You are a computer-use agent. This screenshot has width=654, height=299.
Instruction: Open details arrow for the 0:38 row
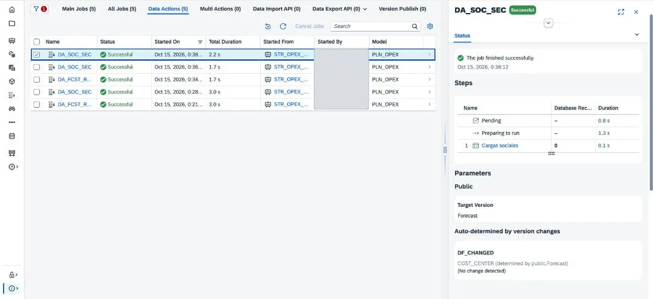(x=429, y=55)
